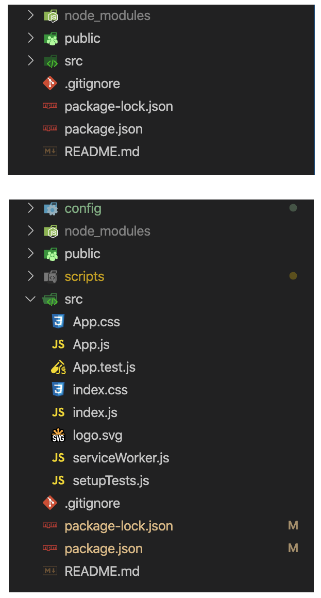
Task: Click the M status badge on package-lock.json
Action: (293, 525)
